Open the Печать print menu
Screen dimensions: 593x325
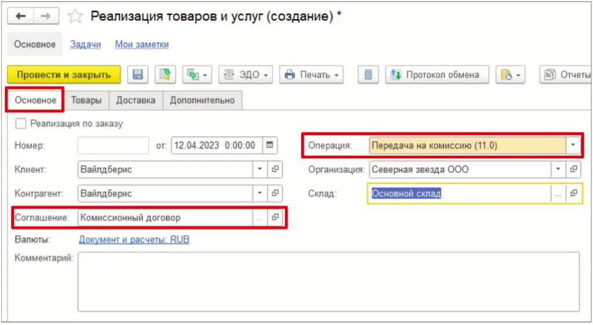point(311,75)
